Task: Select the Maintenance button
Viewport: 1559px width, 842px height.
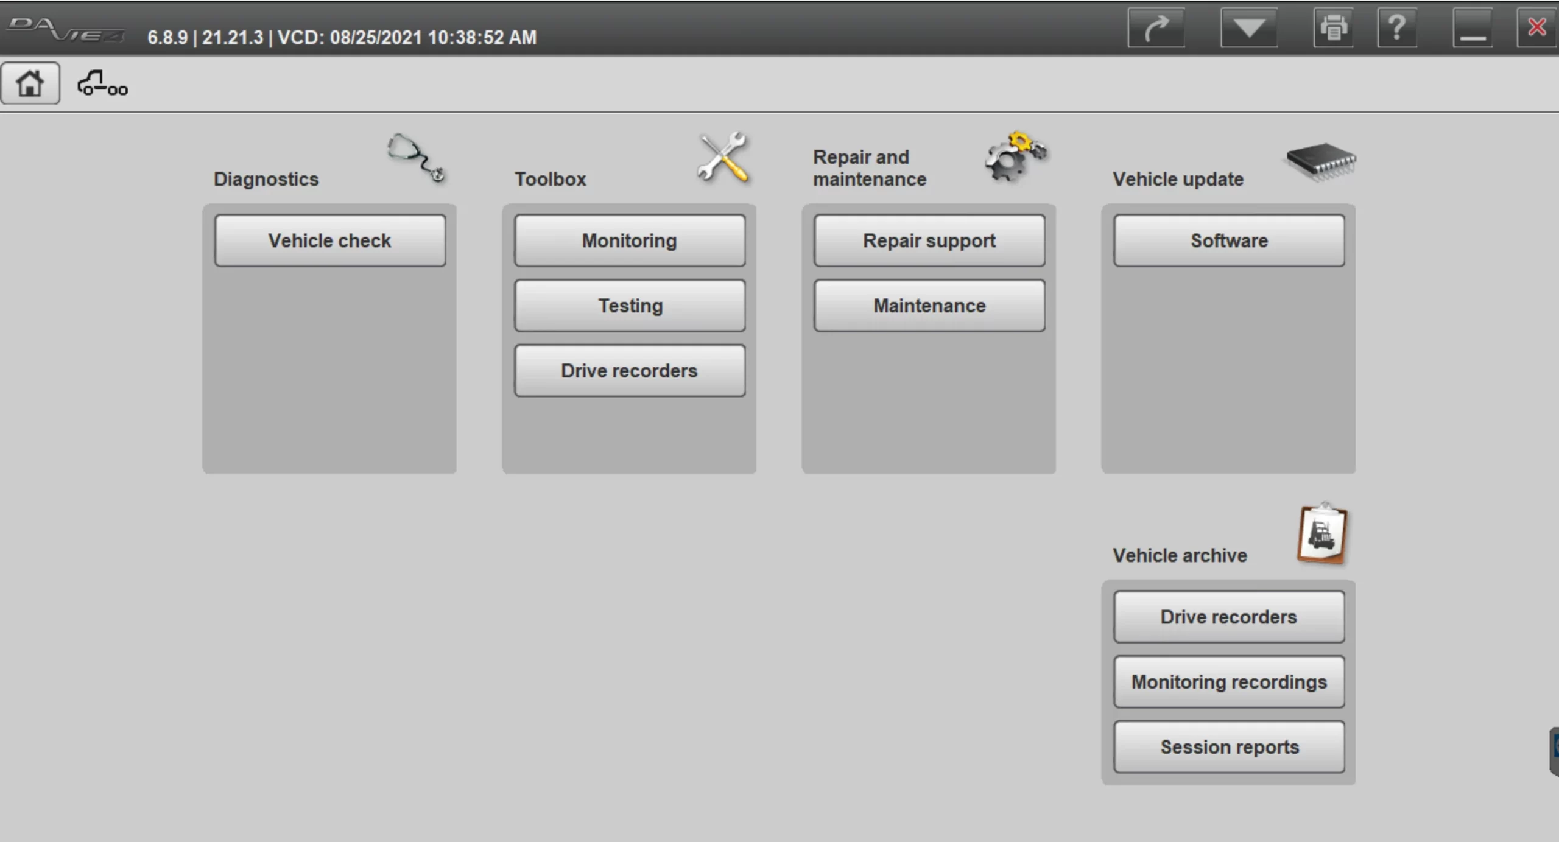Action: coord(929,306)
